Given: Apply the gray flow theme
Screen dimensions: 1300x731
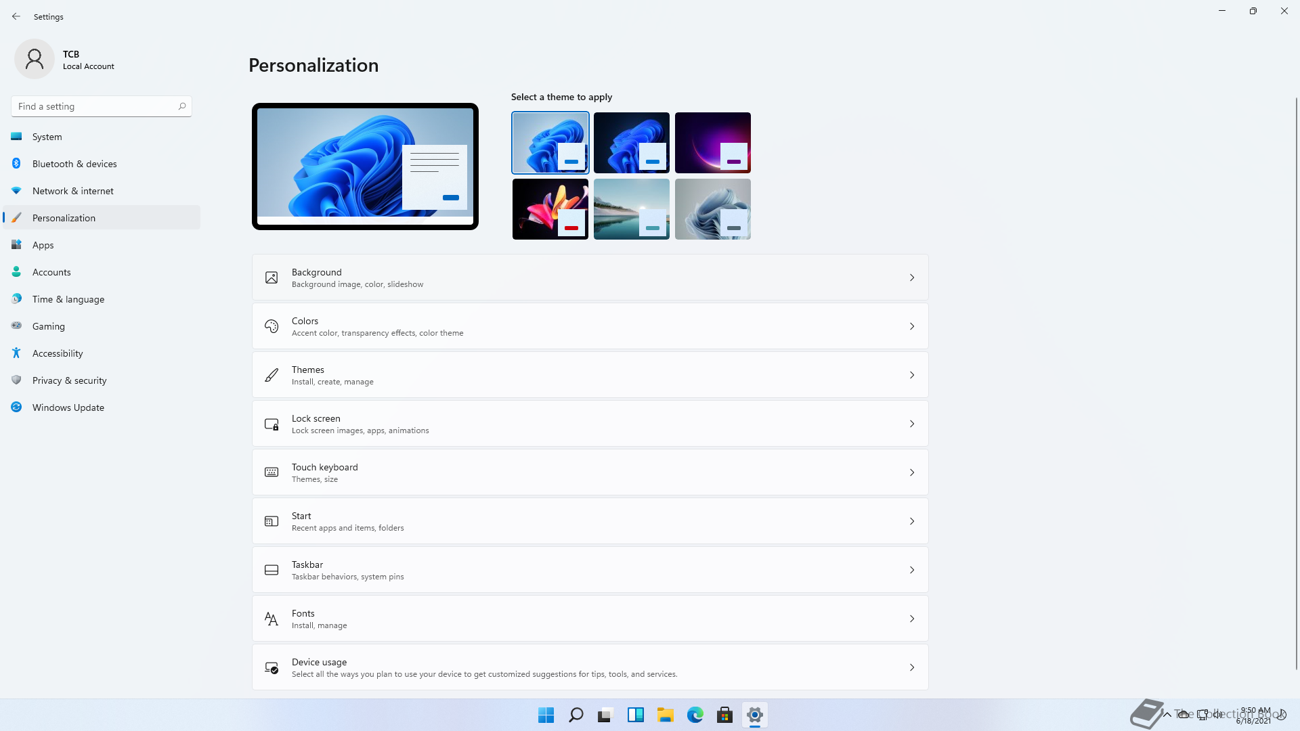Looking at the screenshot, I should [713, 209].
